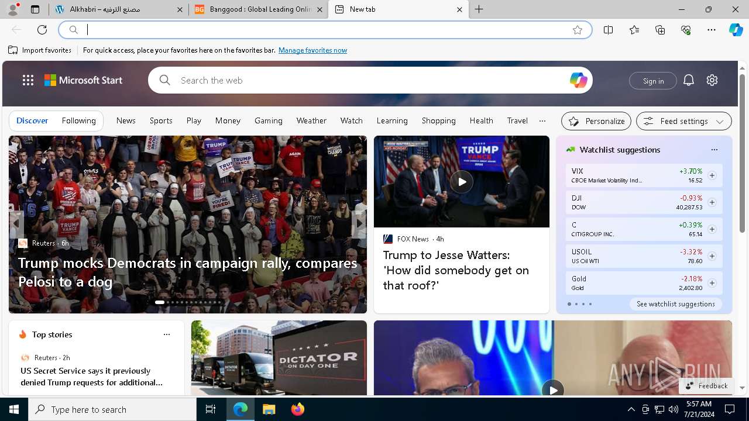Viewport: 749px width, 421px height.
Task: Play the FOX News Trump video
Action: click(462, 182)
